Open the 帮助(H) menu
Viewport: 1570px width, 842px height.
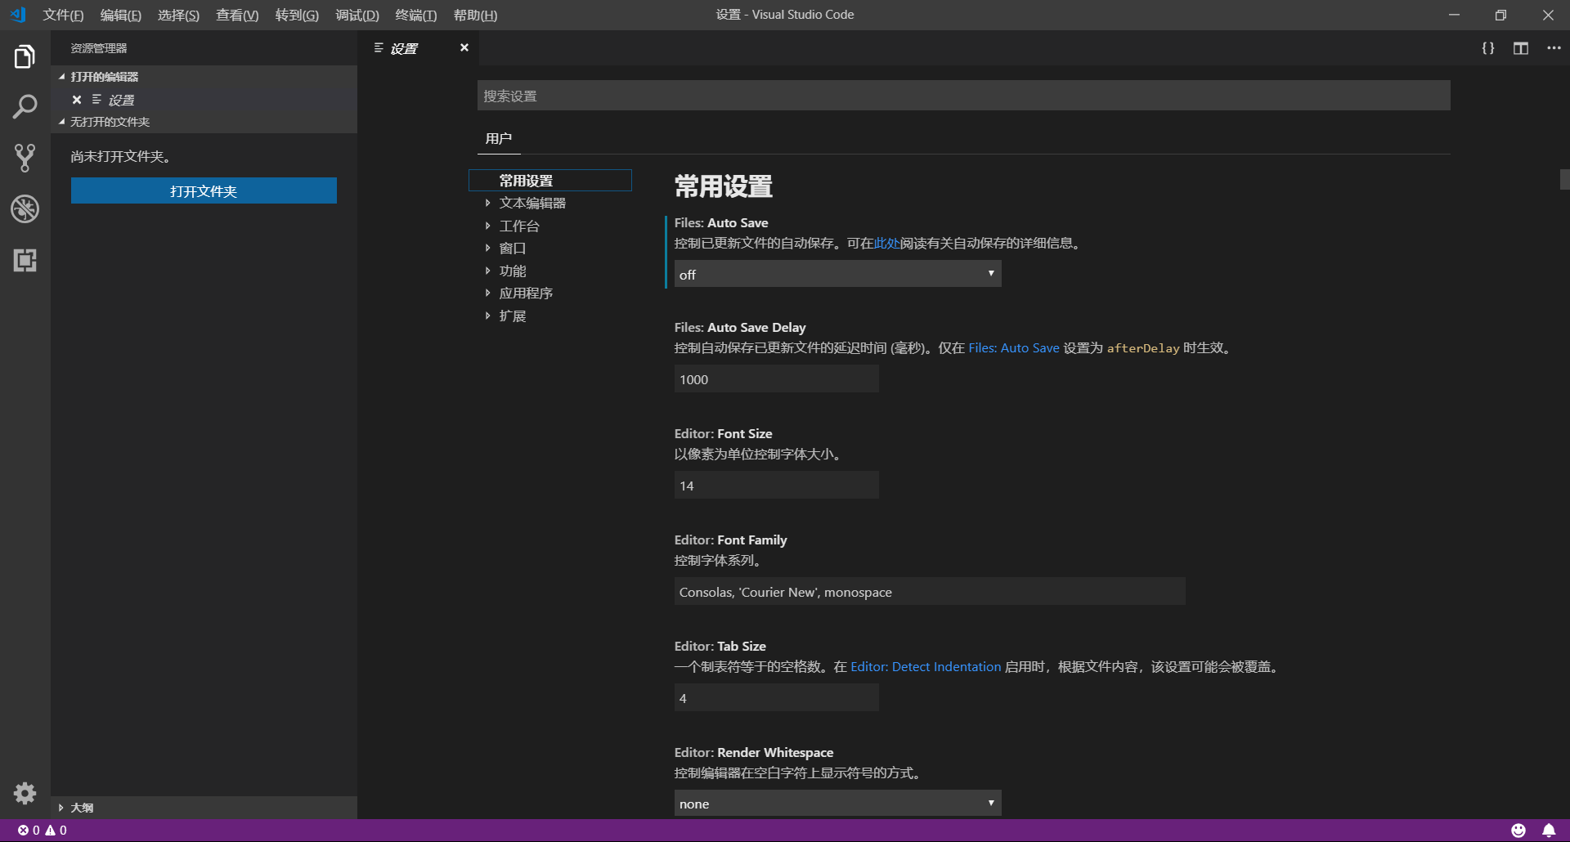pos(475,15)
